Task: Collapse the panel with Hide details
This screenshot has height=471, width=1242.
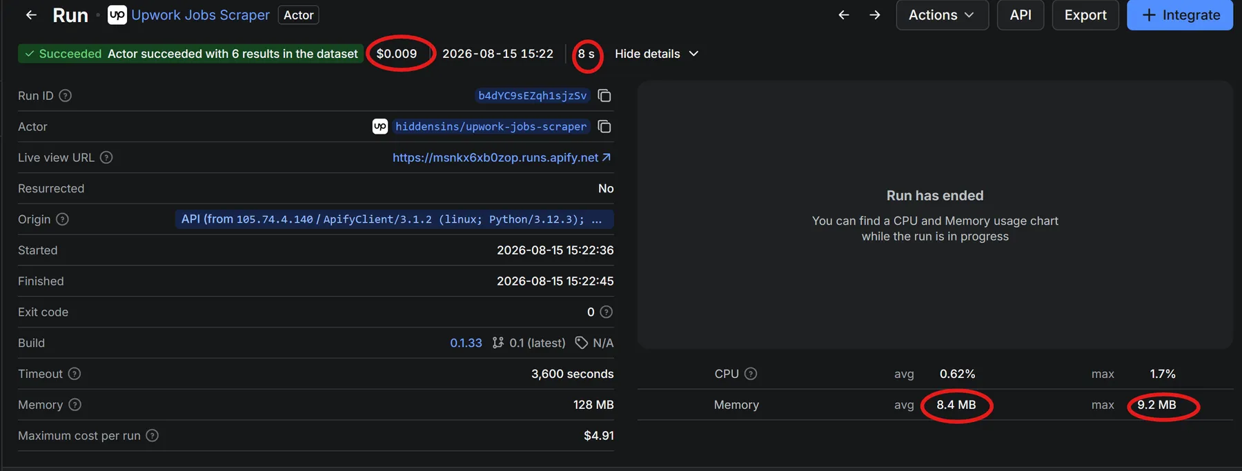Action: coord(656,54)
